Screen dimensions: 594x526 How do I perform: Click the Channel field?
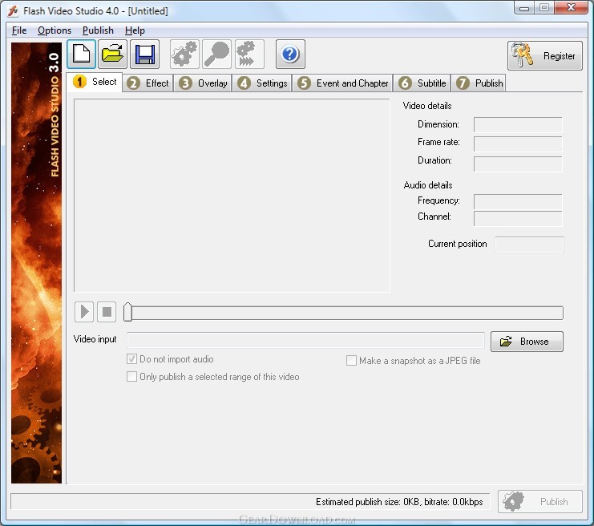pos(518,219)
